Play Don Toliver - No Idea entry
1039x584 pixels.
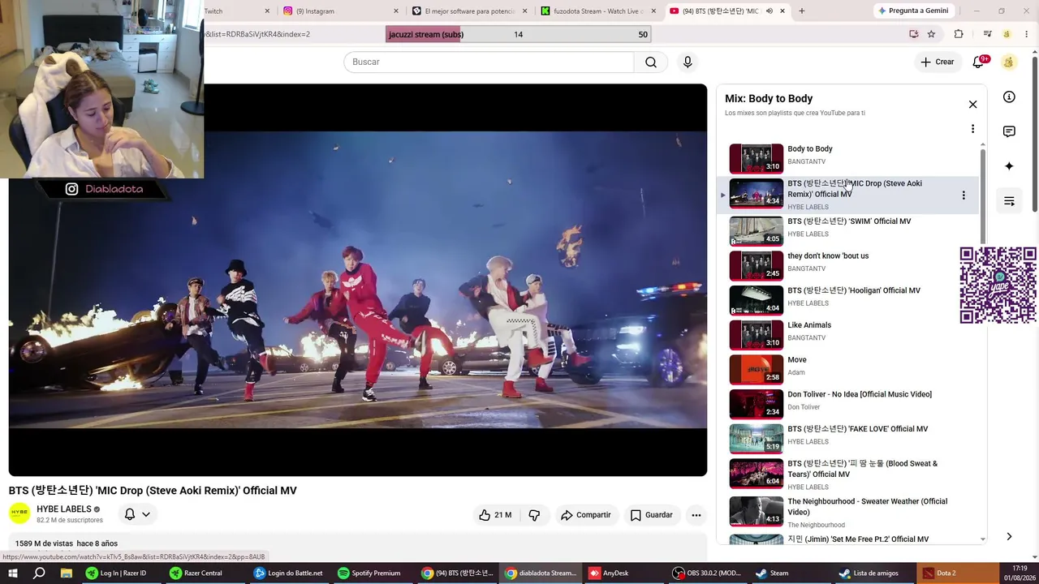[847, 404]
